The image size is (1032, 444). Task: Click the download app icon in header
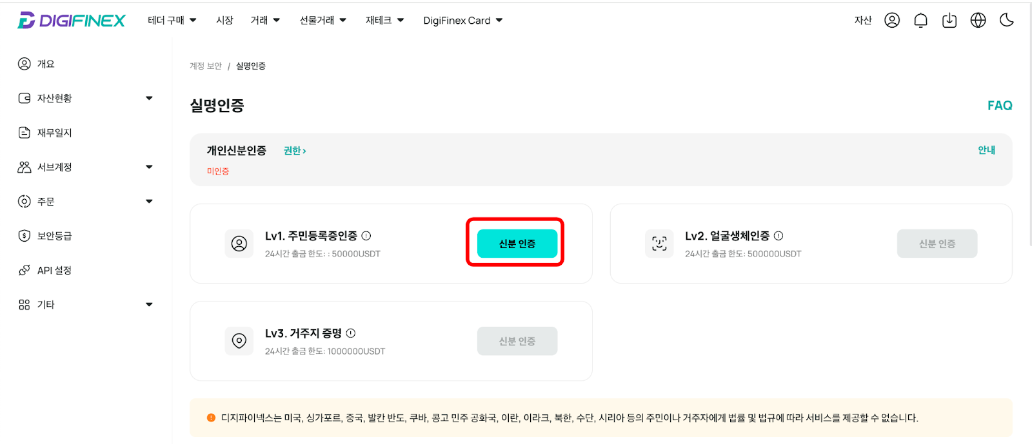pyautogui.click(x=949, y=21)
